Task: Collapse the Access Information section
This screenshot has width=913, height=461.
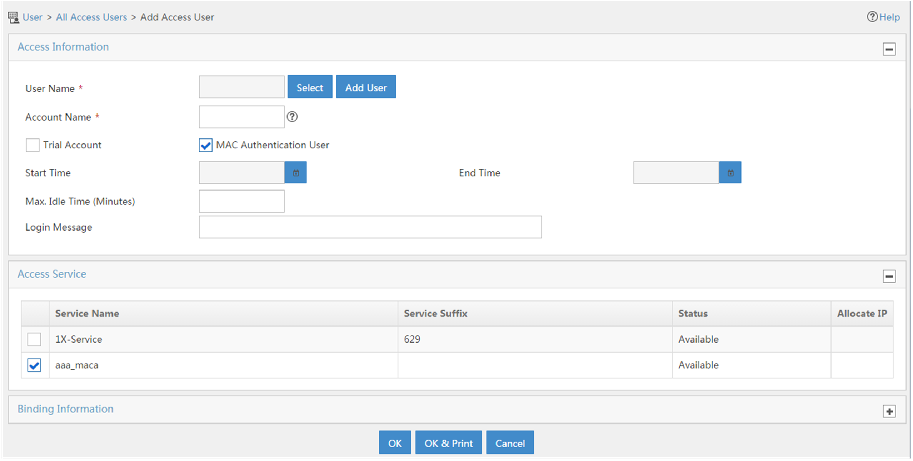Action: (889, 49)
